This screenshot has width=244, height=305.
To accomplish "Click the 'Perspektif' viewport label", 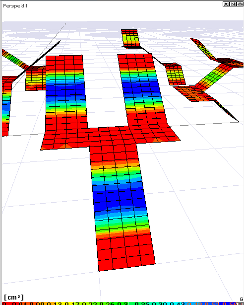I will (15, 6).
